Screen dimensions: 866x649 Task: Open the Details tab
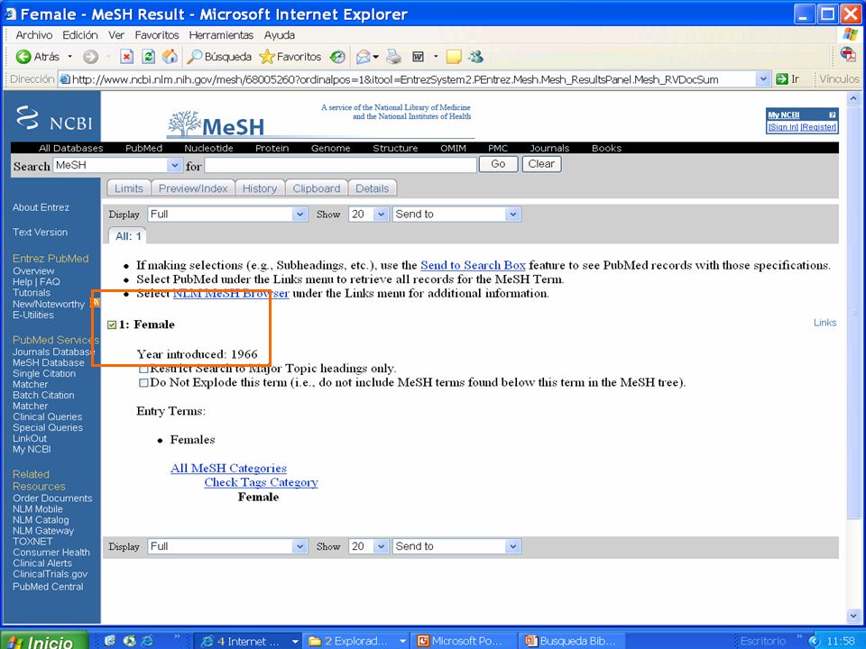click(373, 188)
